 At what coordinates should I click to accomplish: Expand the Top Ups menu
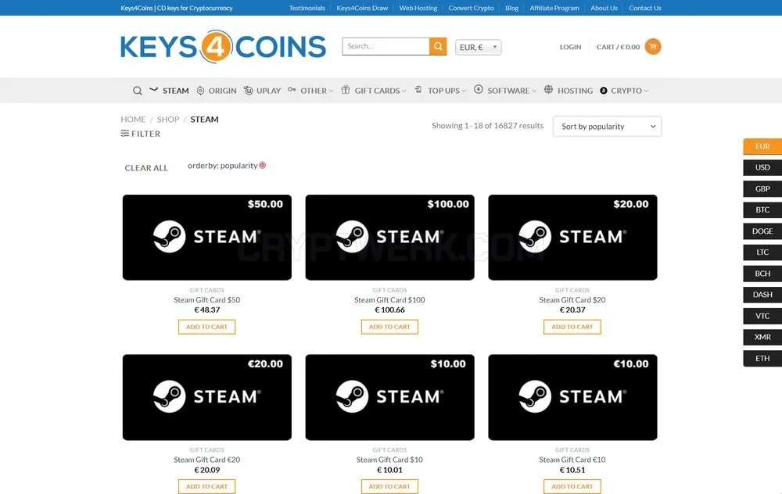[x=447, y=91]
